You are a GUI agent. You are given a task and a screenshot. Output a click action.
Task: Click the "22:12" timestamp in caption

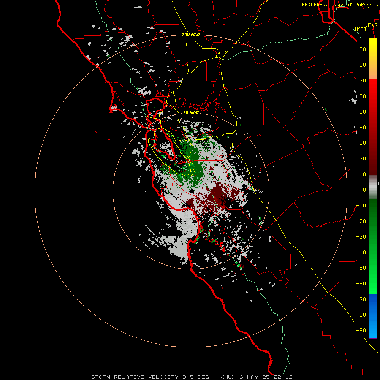(x=283, y=377)
